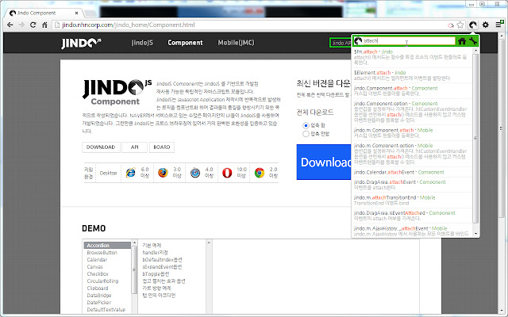Navigate back with the back arrow

point(10,25)
